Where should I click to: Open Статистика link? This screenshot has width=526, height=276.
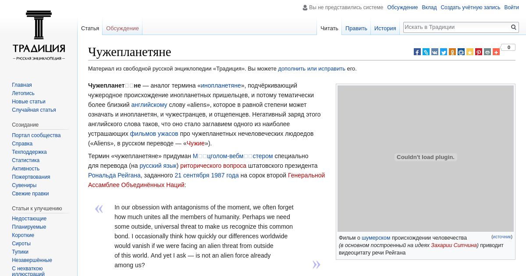25,160
